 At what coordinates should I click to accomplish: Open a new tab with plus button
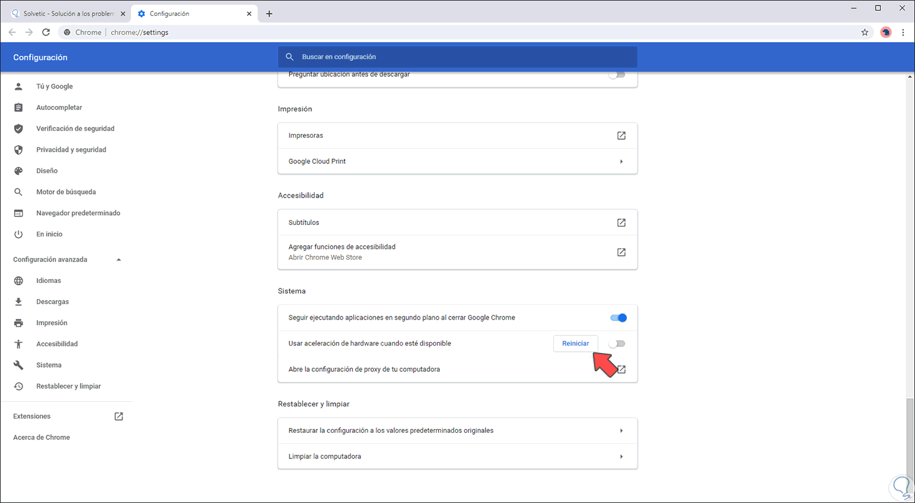tap(269, 13)
